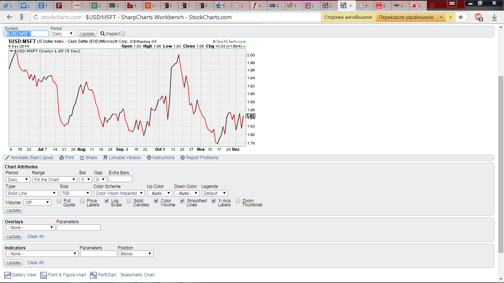Click Update under Chart Attributes

pyautogui.click(x=14, y=210)
